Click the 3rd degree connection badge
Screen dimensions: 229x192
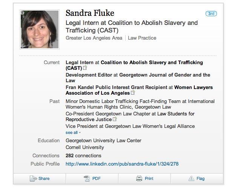point(211,14)
